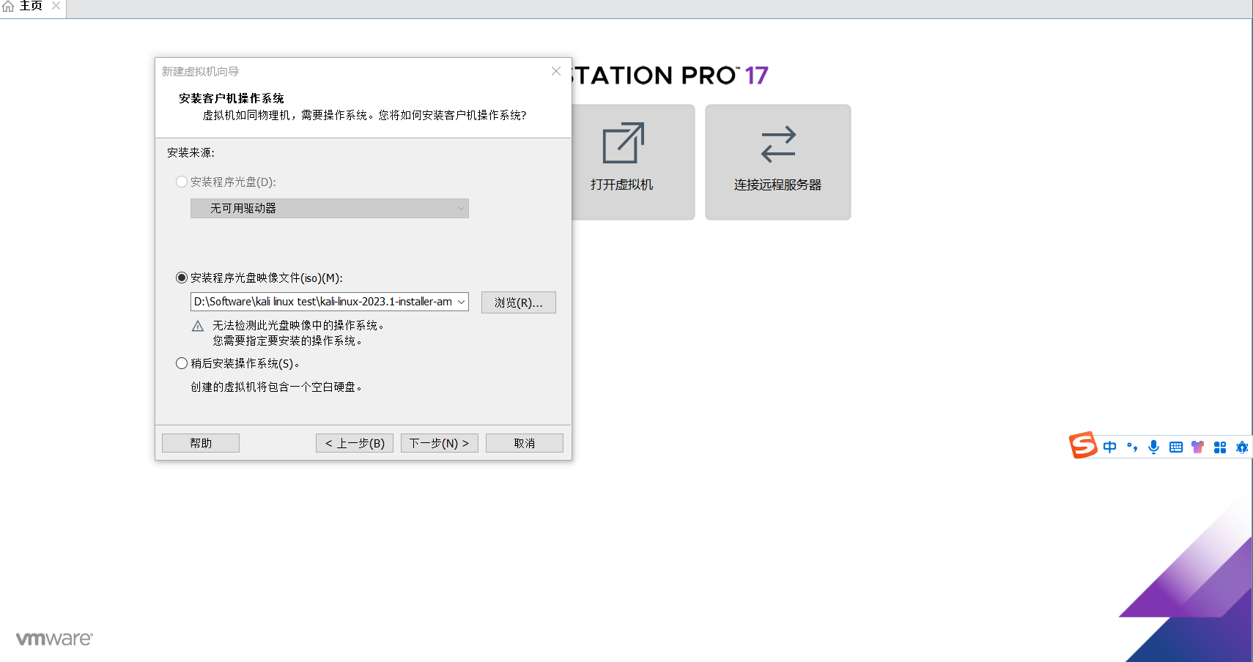The width and height of the screenshot is (1253, 662).
Task: Close the 新建虚拟机向导 dialog
Action: (x=556, y=71)
